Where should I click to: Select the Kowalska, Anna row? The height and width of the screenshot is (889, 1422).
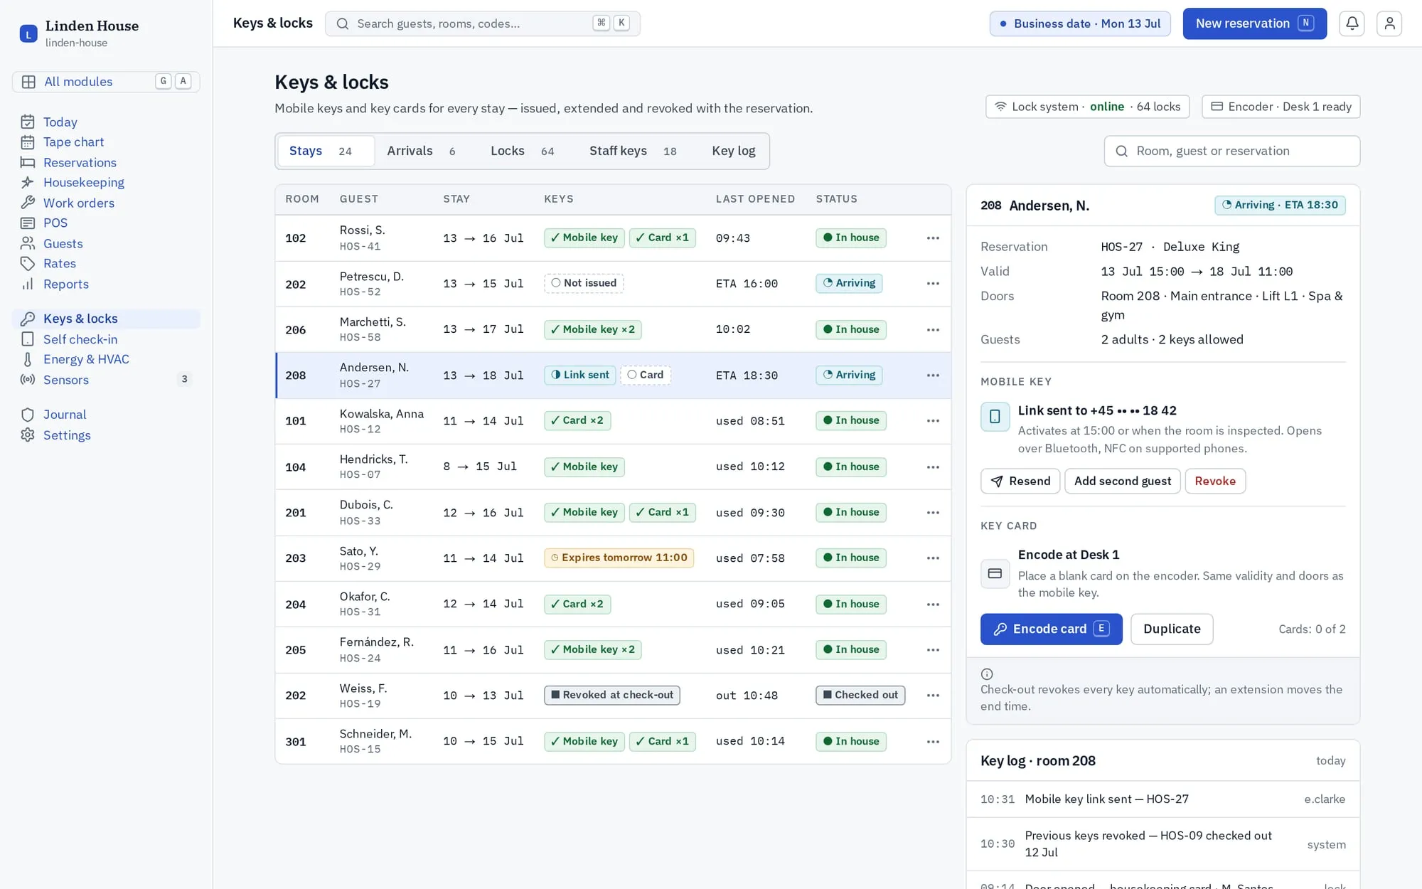point(613,421)
